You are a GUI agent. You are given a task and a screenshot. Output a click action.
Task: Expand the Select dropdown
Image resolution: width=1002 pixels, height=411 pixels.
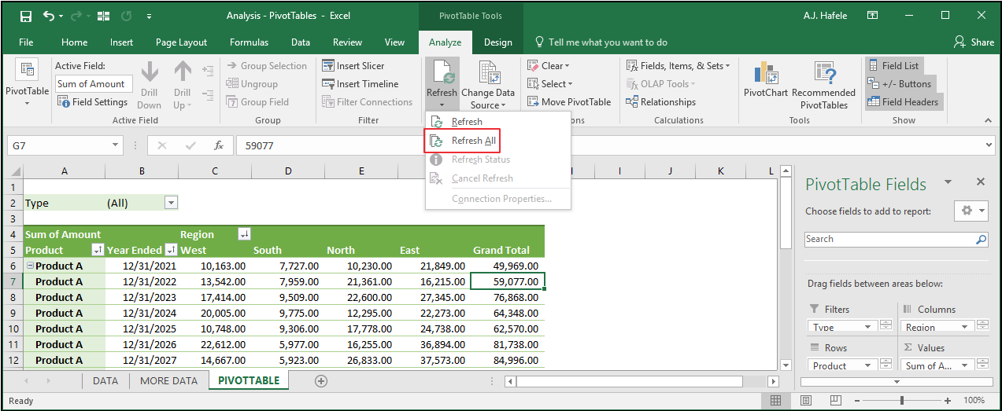coord(549,84)
